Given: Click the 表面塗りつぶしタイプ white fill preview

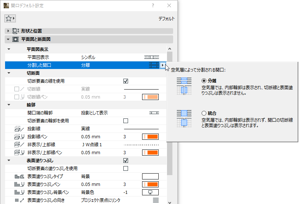Looking at the screenshot, I should tap(150, 176).
